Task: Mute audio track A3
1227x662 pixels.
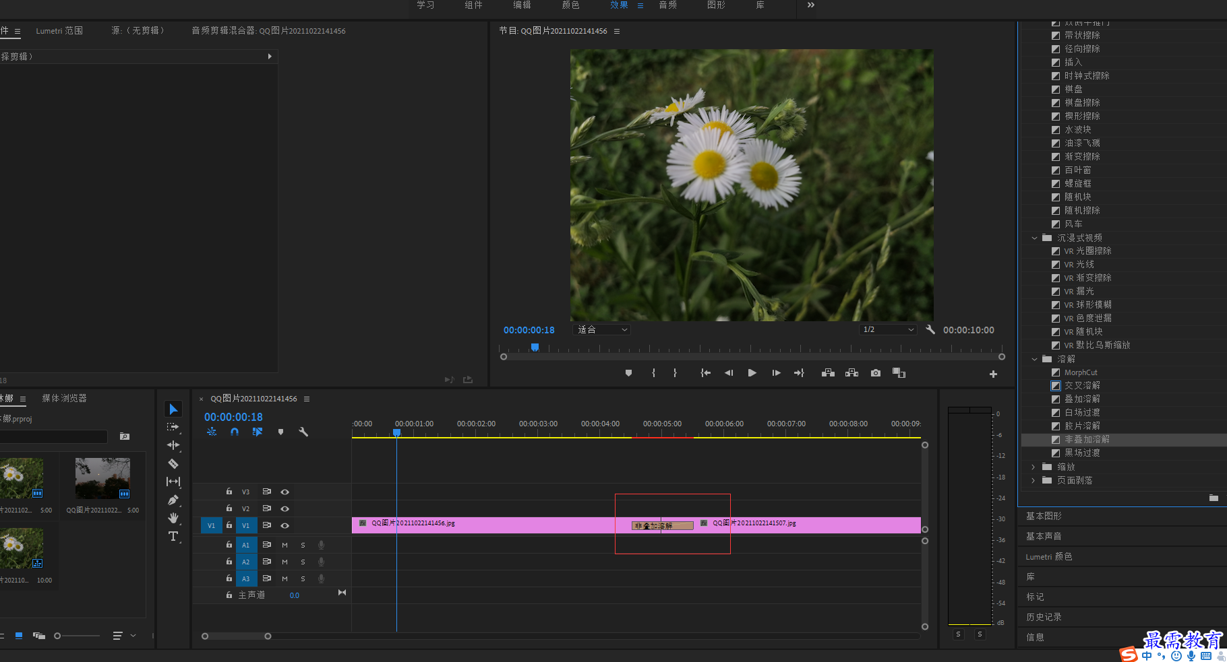Action: click(x=285, y=578)
